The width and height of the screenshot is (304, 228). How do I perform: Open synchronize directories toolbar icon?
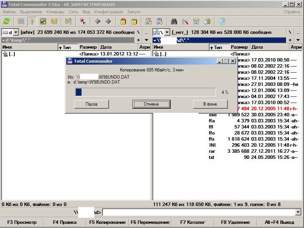pyautogui.click(x=196, y=21)
